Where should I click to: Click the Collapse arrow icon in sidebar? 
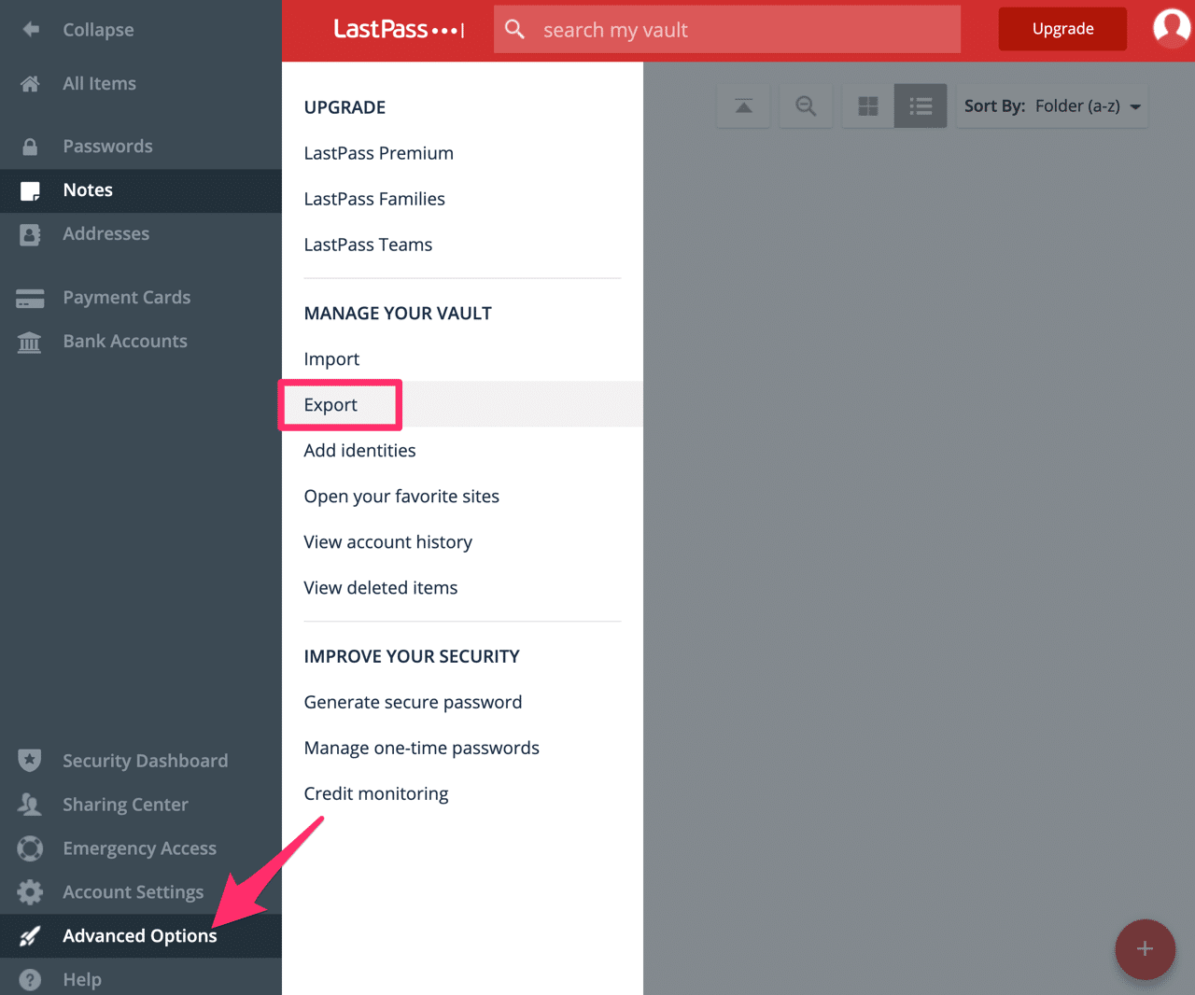point(31,29)
